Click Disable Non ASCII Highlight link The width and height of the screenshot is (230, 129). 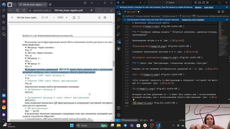(193, 20)
